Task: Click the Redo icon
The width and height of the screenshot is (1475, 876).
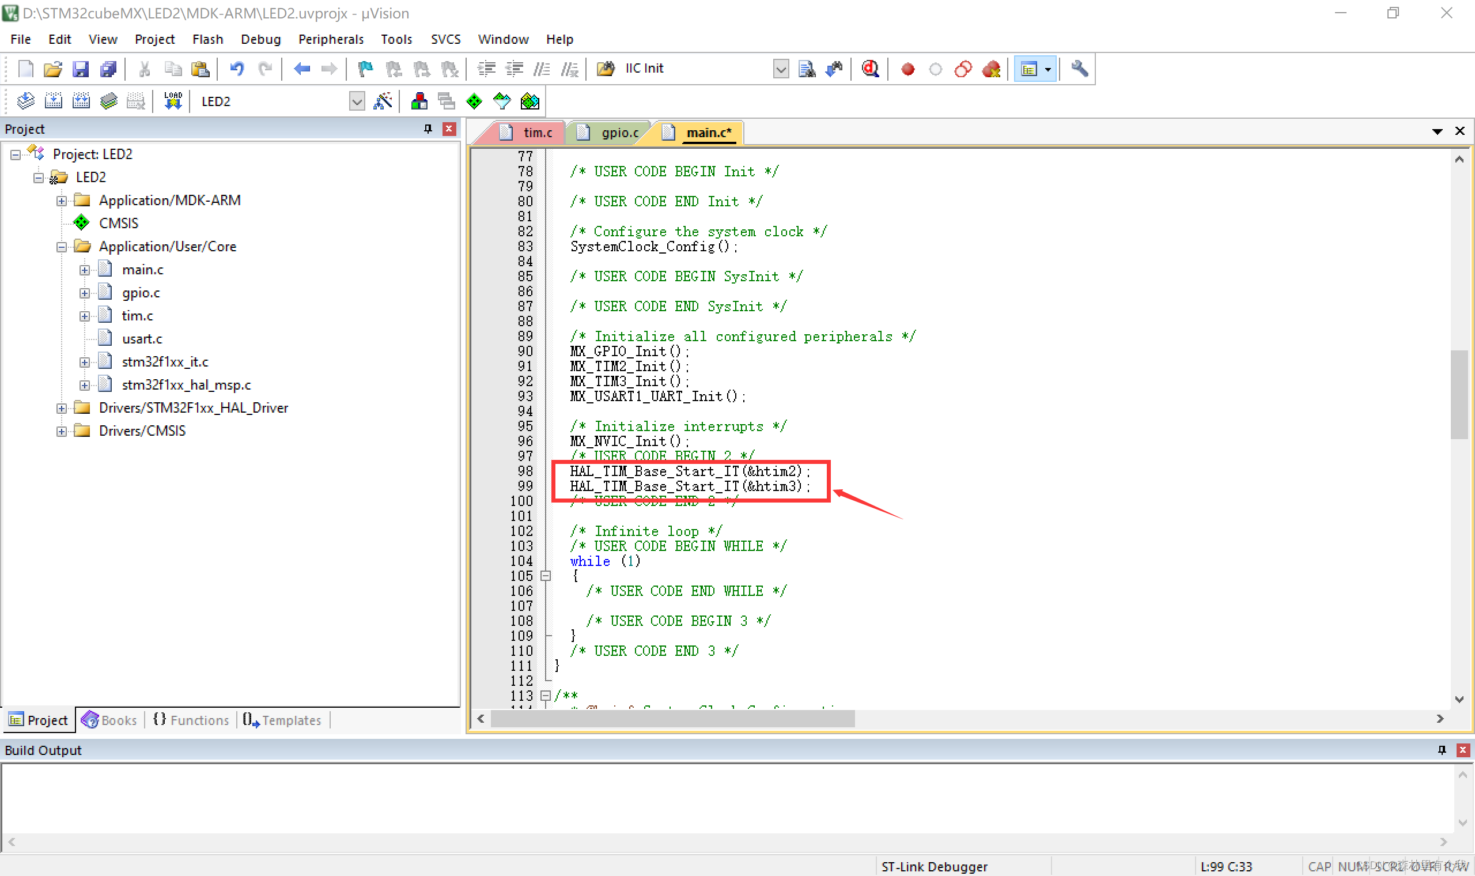Action: (265, 69)
